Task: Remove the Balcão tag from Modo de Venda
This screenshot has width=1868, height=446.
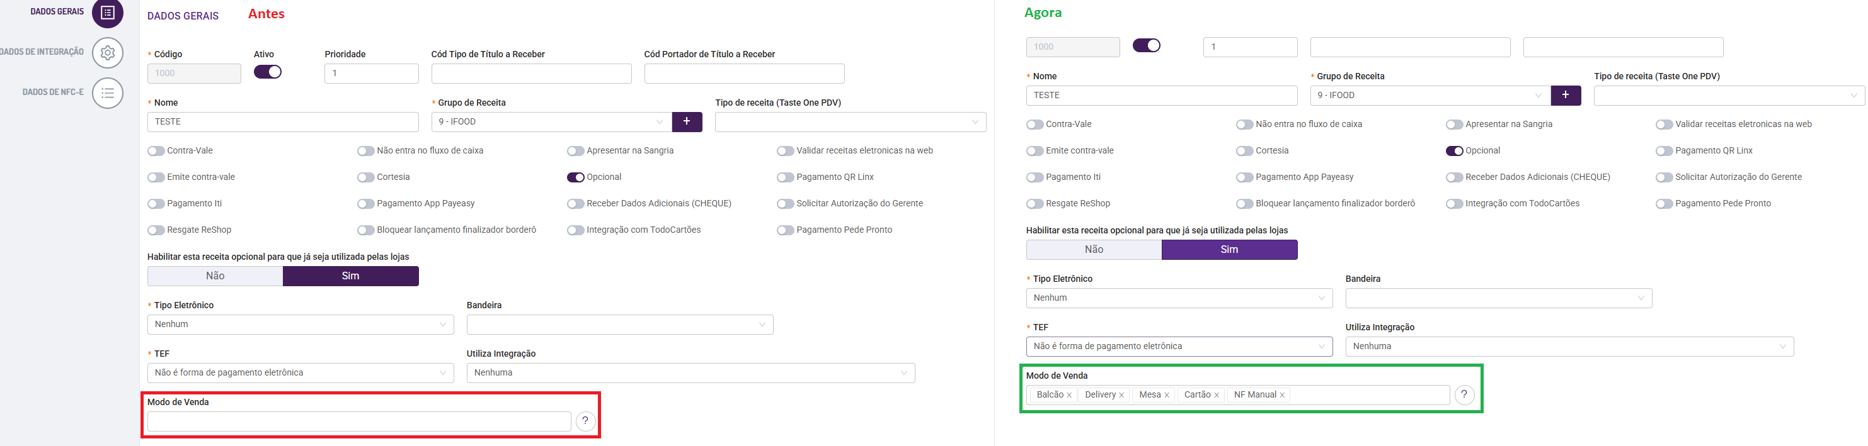Action: click(1069, 395)
